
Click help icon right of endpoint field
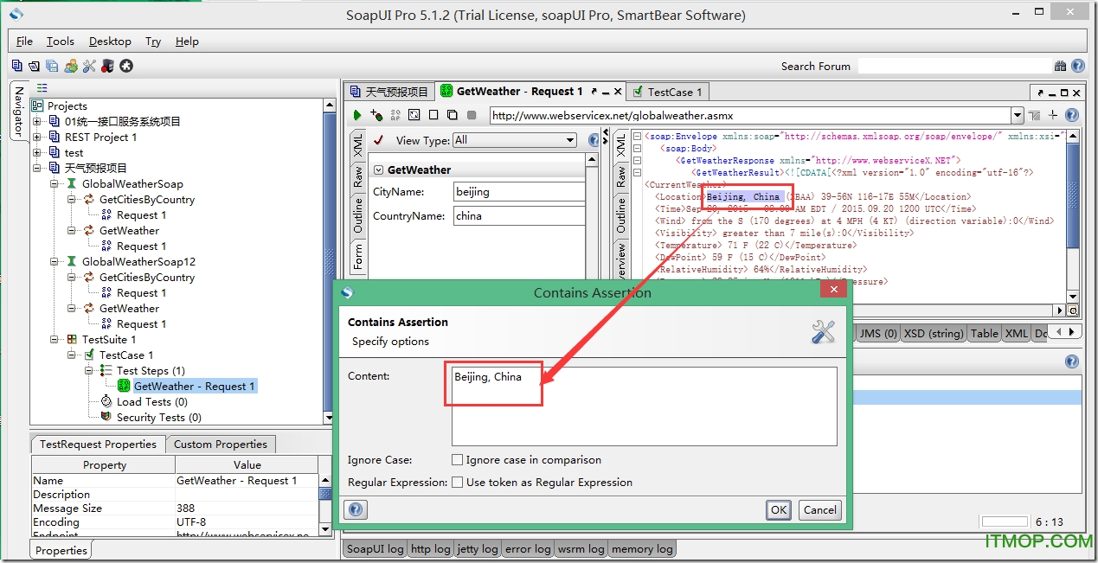point(1072,115)
